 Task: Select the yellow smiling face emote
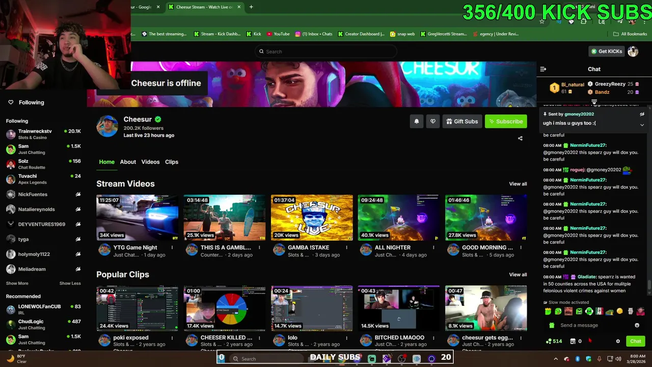tap(620, 311)
